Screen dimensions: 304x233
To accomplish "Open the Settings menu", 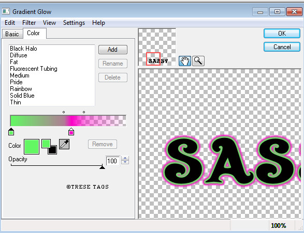I will pos(74,23).
